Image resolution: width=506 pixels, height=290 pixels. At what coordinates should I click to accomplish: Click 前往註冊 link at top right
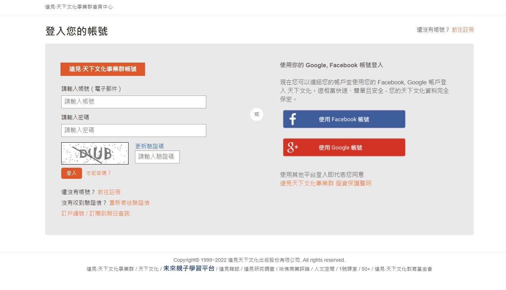coord(463,30)
